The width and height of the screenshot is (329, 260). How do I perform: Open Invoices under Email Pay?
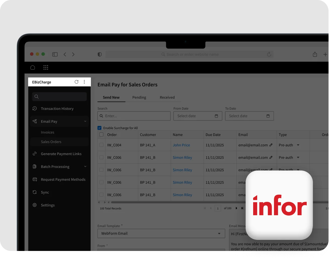[x=47, y=132]
